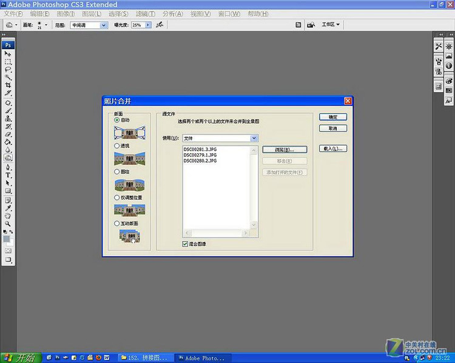This screenshot has width=455, height=363.
Task: Select the Slice tool
Action: click(x=8, y=93)
